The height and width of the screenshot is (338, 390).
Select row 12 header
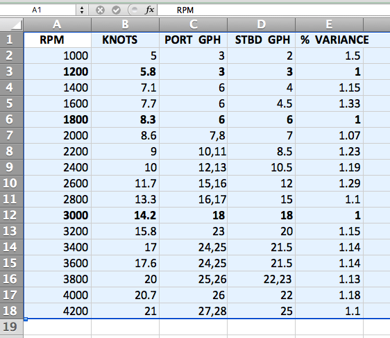(11, 215)
